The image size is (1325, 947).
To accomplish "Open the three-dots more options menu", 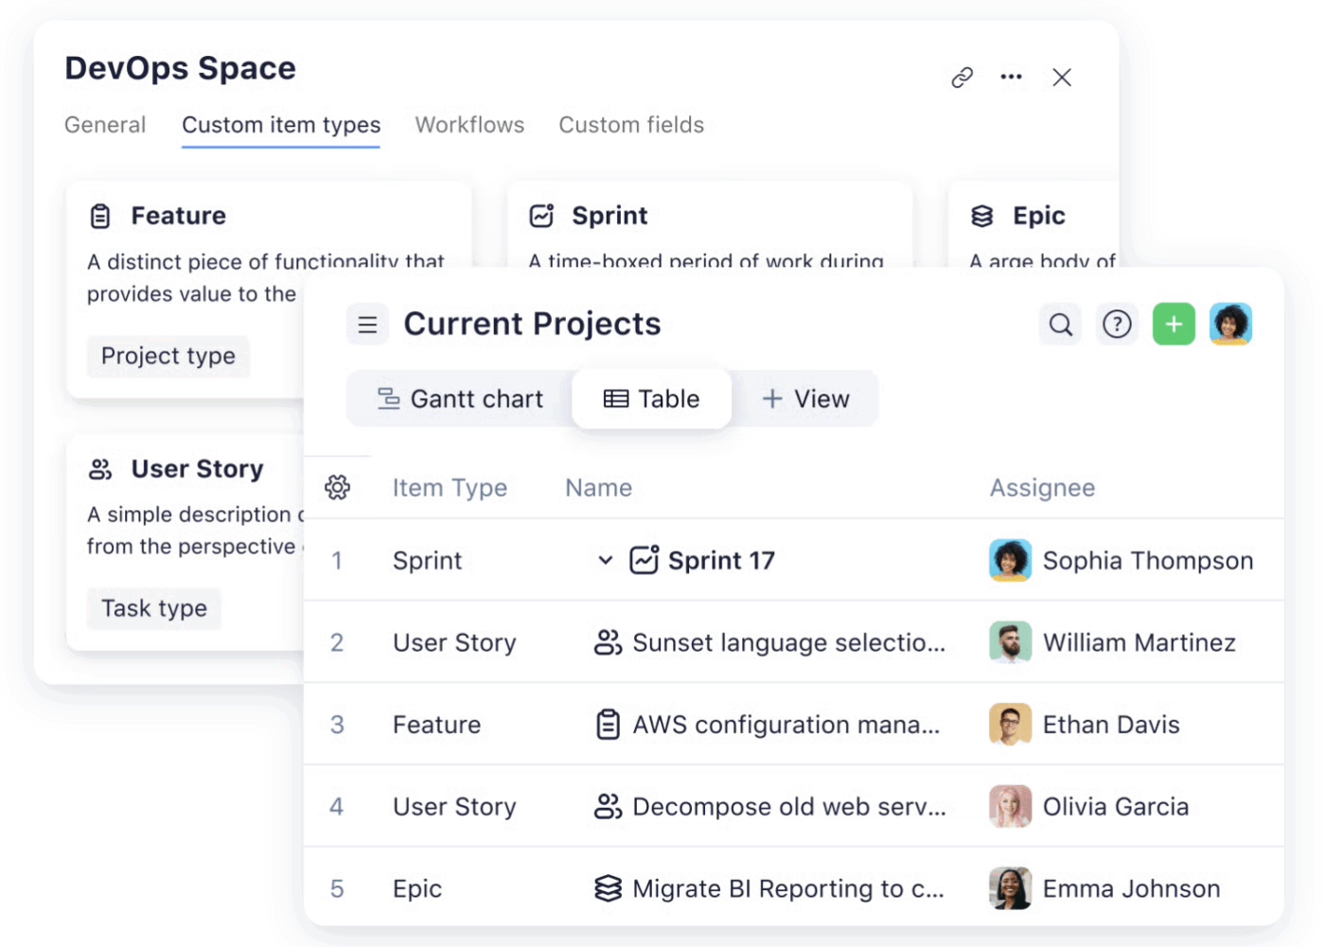I will click(x=1011, y=78).
